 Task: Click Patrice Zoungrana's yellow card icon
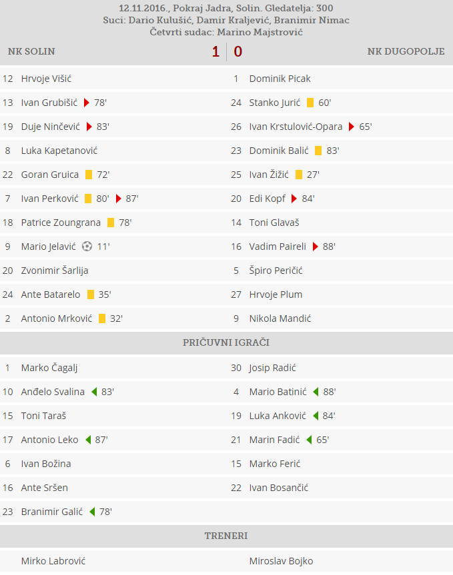tap(111, 223)
